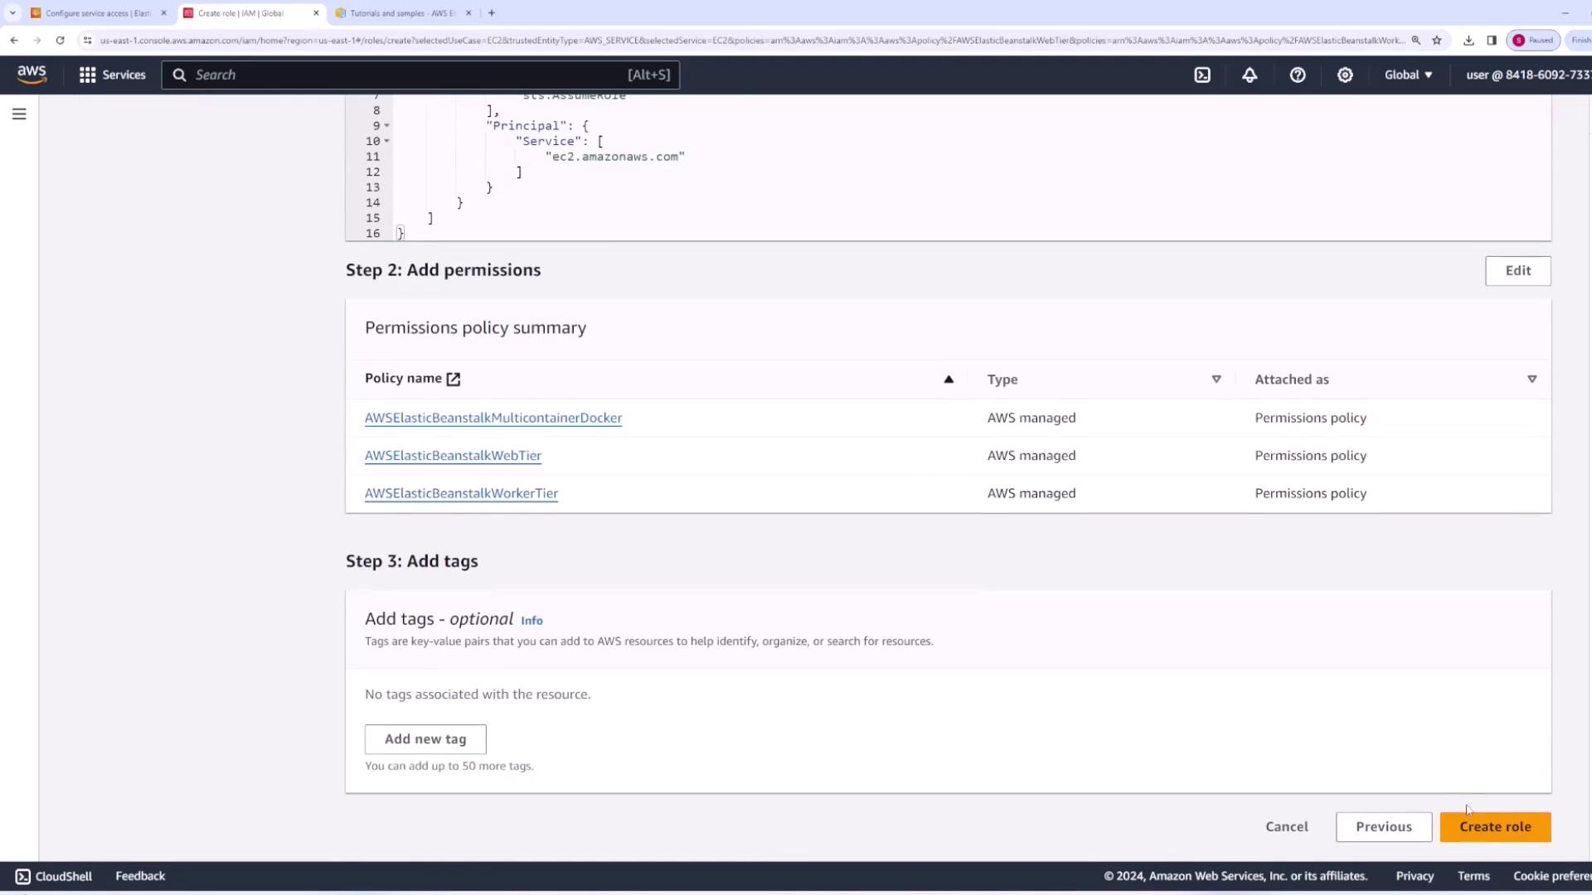Click Add new tag button
1592x895 pixels.
pyautogui.click(x=425, y=738)
